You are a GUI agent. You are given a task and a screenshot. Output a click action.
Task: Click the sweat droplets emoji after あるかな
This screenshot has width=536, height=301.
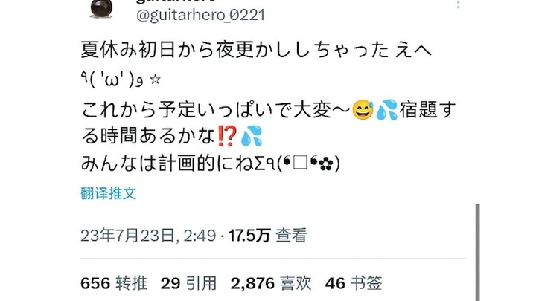click(x=252, y=136)
